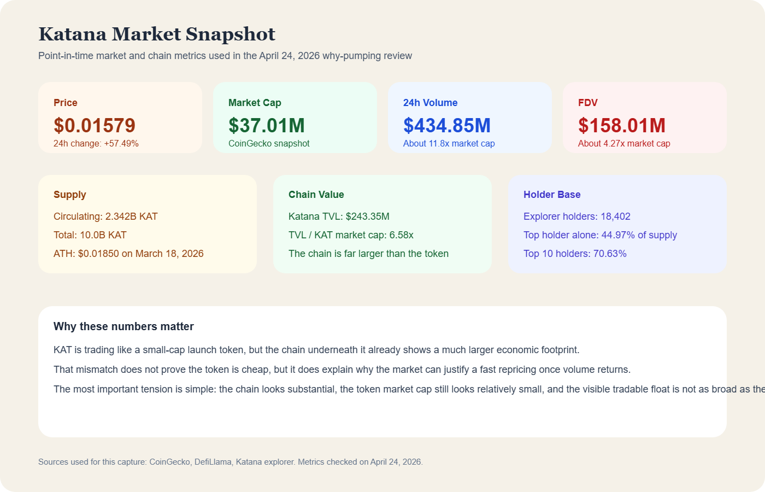The height and width of the screenshot is (492, 765).
Task: Click the Explorer holders 18,402 line
Action: (577, 216)
